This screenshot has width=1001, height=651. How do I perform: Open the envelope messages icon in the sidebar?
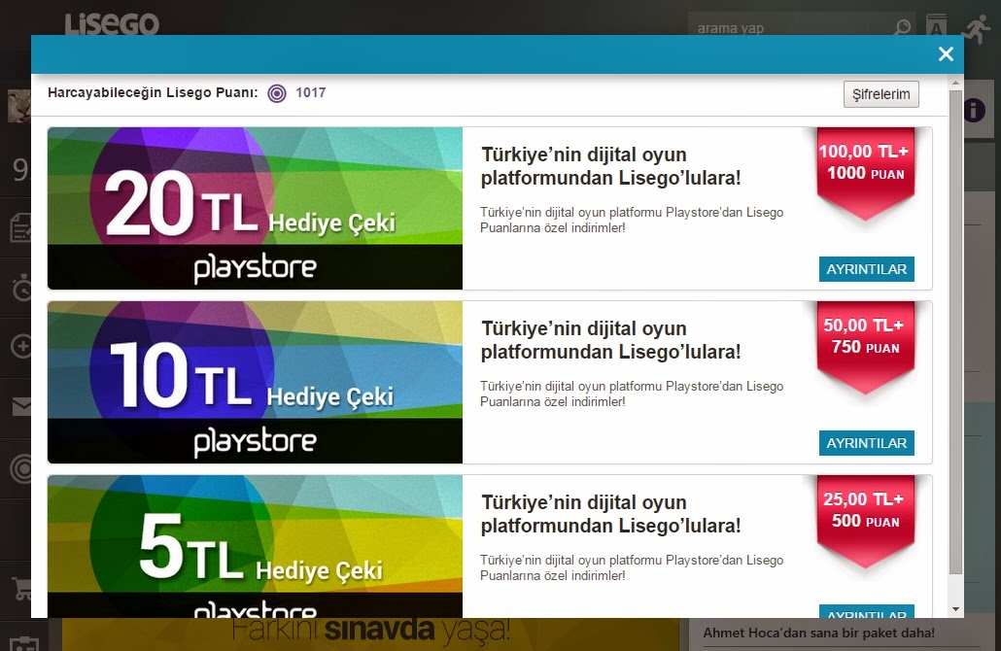(20, 406)
